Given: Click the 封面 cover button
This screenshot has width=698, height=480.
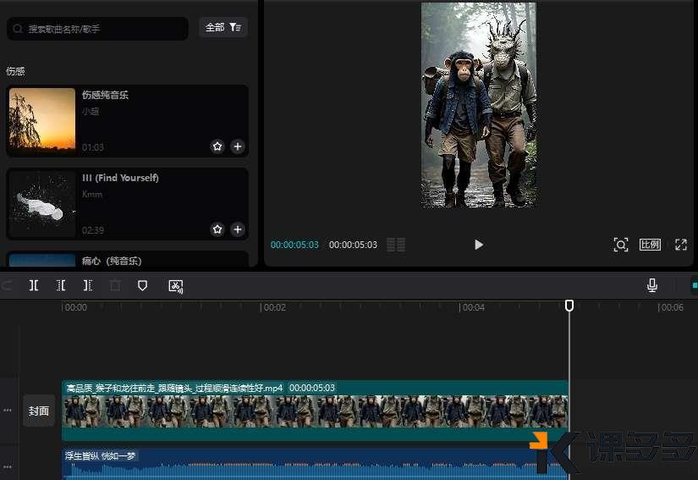Looking at the screenshot, I should click(x=39, y=411).
